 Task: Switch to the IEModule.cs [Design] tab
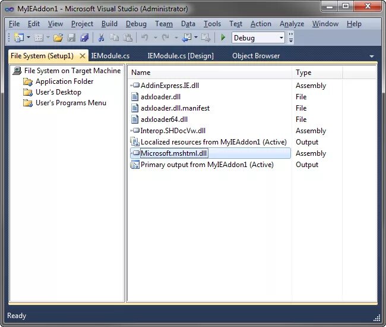(181, 56)
